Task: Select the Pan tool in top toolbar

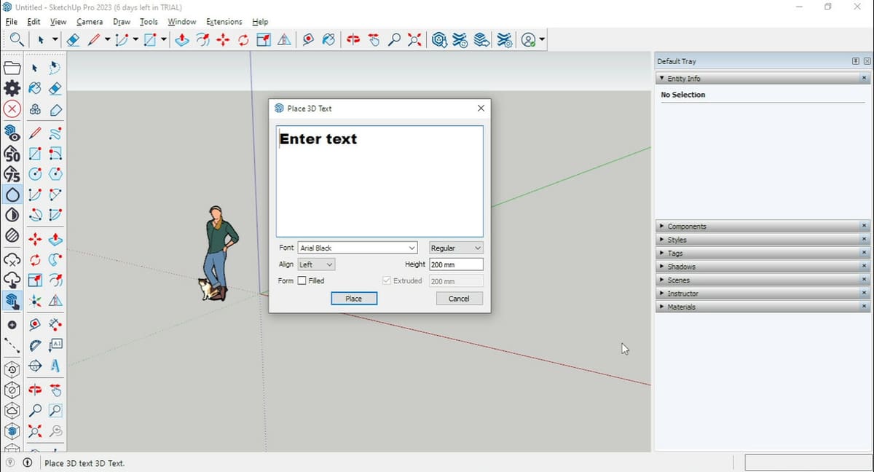Action: point(374,39)
